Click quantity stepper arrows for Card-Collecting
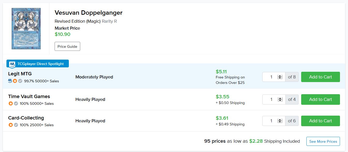The width and height of the screenshot is (348, 152). pyautogui.click(x=280, y=121)
